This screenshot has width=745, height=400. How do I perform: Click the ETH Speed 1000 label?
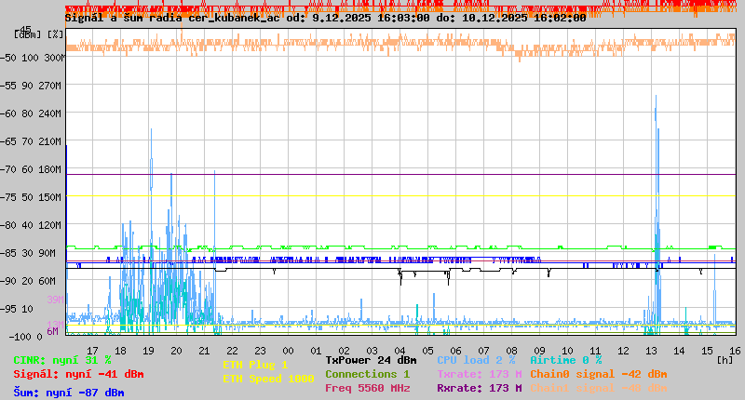268,379
